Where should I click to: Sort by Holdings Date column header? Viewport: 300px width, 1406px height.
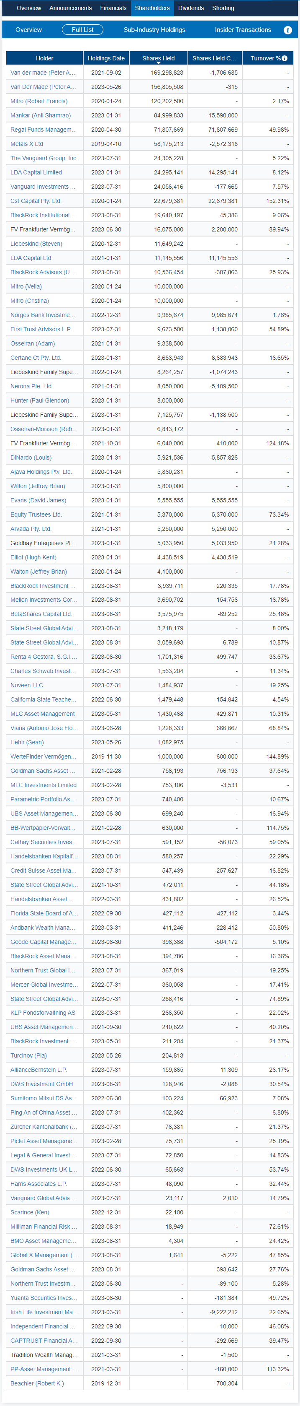(x=106, y=58)
